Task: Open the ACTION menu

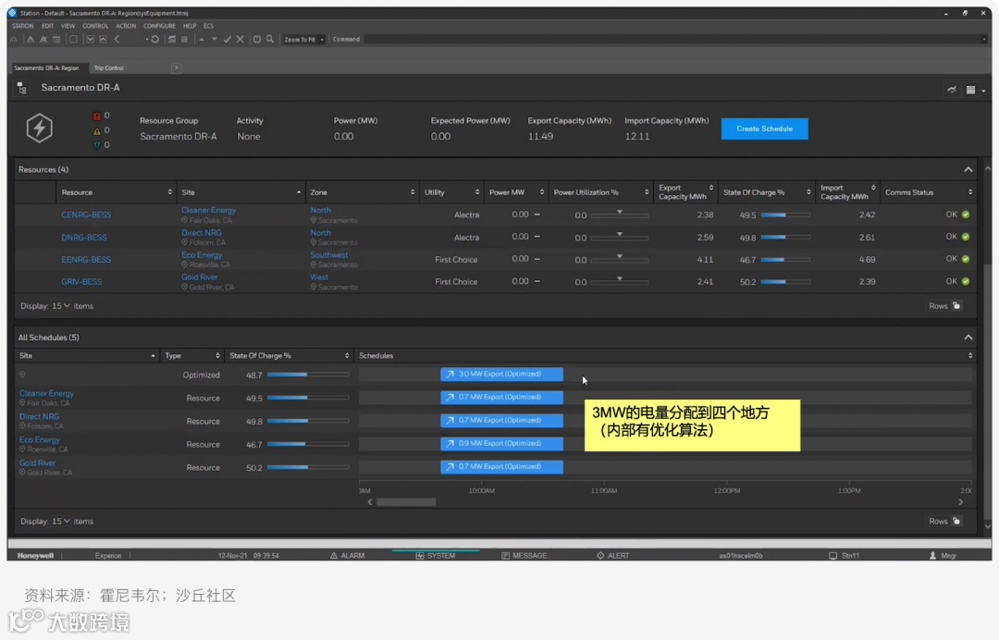Action: click(x=126, y=26)
